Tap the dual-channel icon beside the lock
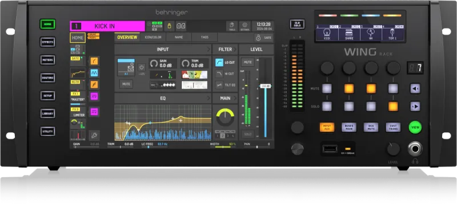457x207 pixels. point(181,26)
